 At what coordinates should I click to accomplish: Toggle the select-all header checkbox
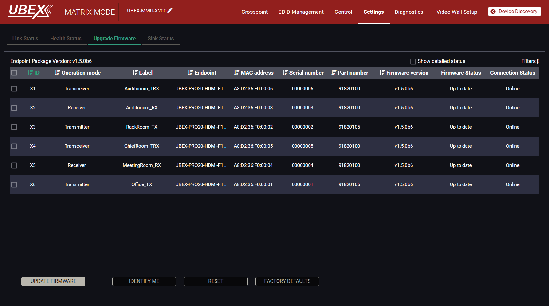(14, 73)
